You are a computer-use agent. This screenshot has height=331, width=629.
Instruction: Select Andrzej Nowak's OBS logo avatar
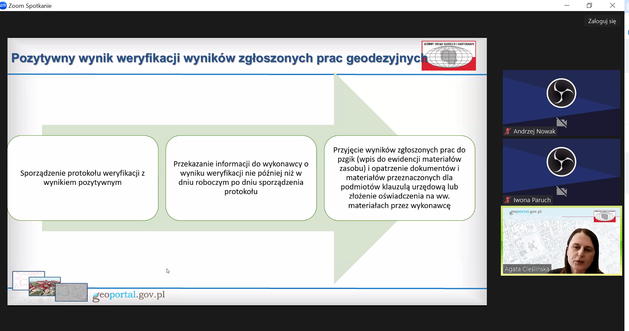tap(561, 93)
